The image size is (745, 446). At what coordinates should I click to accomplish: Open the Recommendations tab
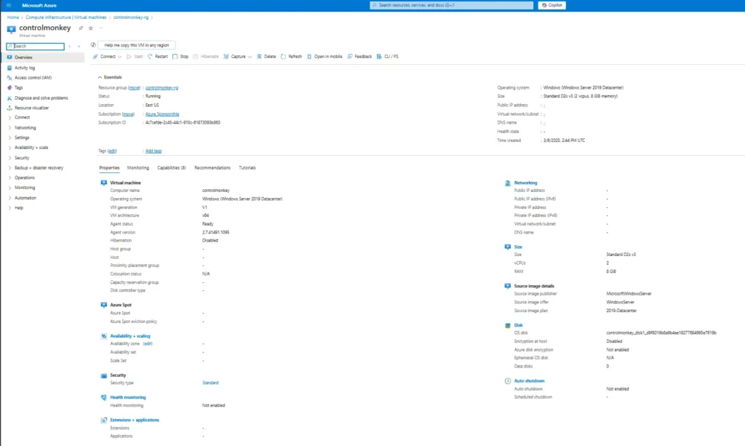[x=212, y=167]
